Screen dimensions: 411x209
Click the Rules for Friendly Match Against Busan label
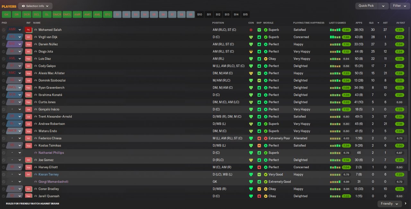point(32,204)
